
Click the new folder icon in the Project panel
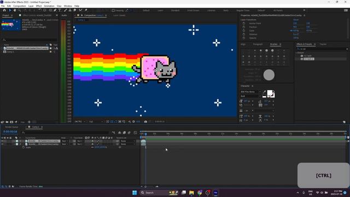click(x=7, y=122)
